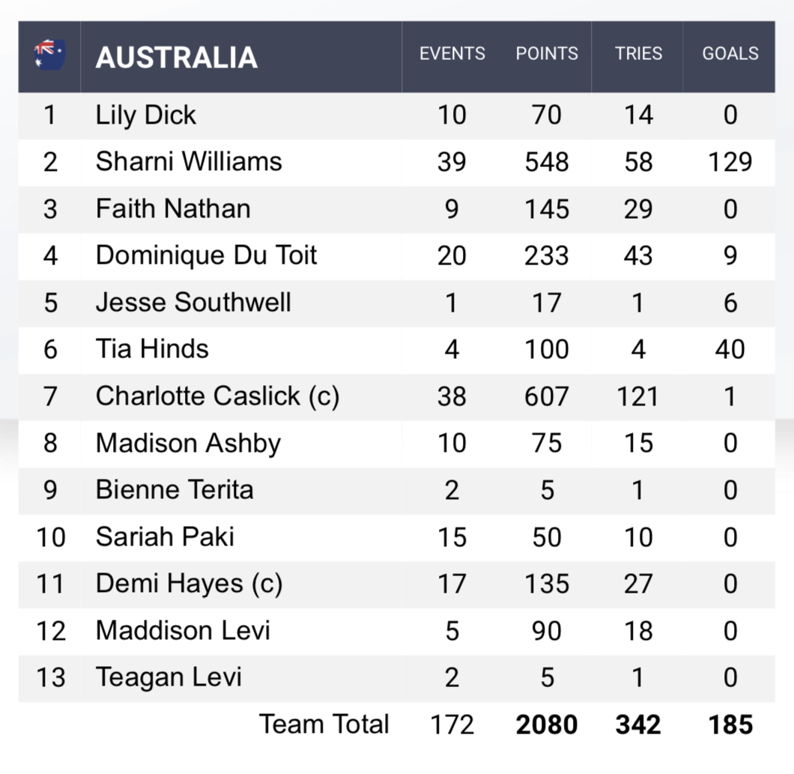
Task: Select Madison Ashby's row
Action: [x=188, y=443]
